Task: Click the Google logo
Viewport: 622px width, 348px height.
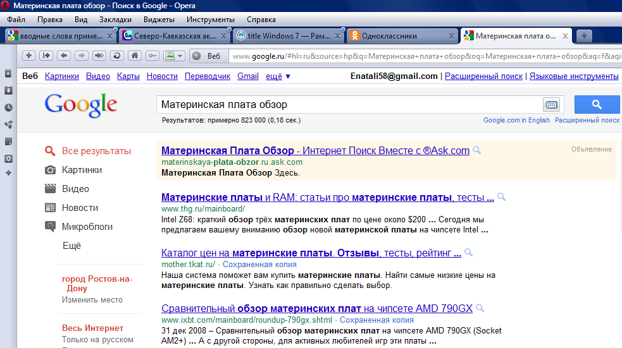Action: [80, 105]
